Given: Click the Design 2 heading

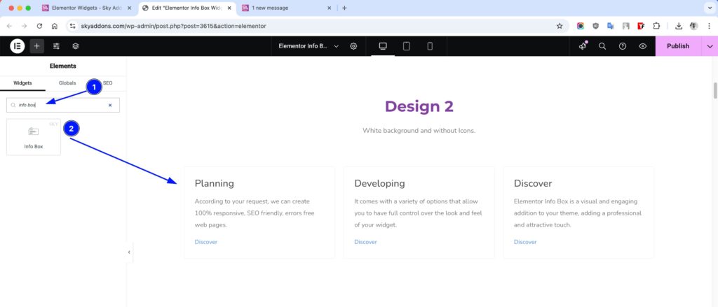Looking at the screenshot, I should tap(419, 106).
